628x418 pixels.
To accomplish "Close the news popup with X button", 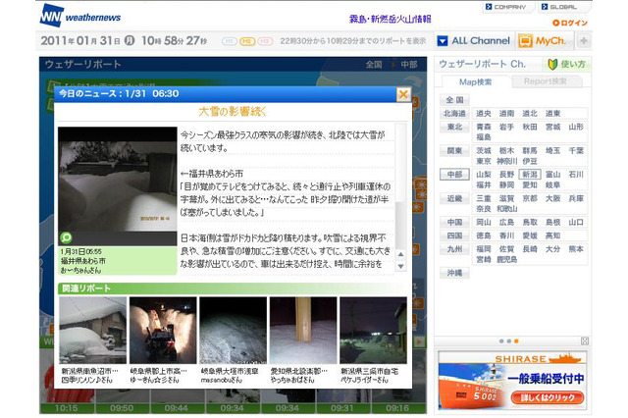I will (402, 94).
